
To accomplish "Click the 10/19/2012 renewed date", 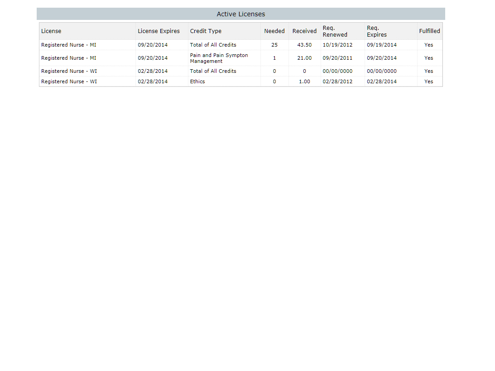I will (x=337, y=45).
